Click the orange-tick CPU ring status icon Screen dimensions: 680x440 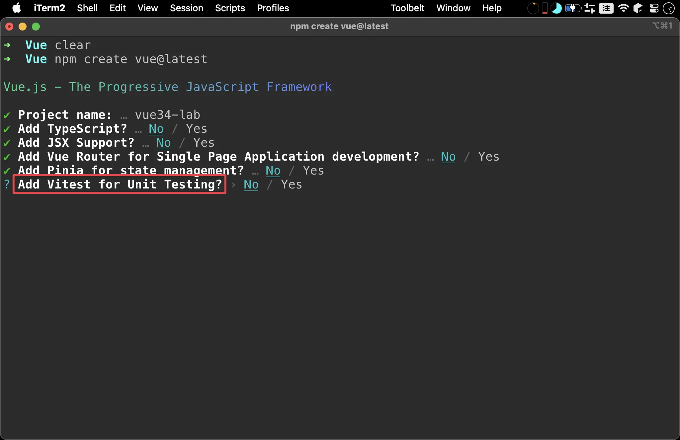pos(533,8)
